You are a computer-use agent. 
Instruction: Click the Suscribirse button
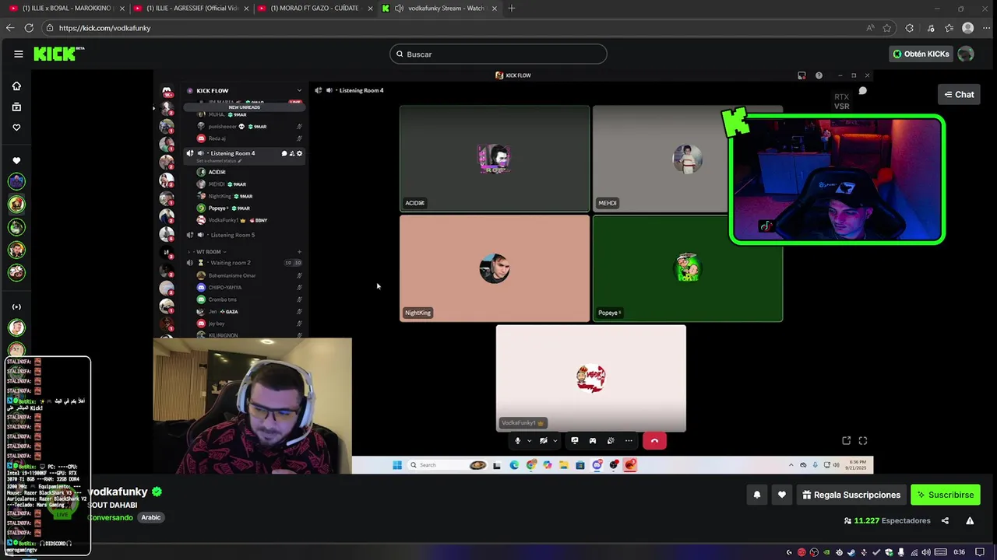pos(946,495)
